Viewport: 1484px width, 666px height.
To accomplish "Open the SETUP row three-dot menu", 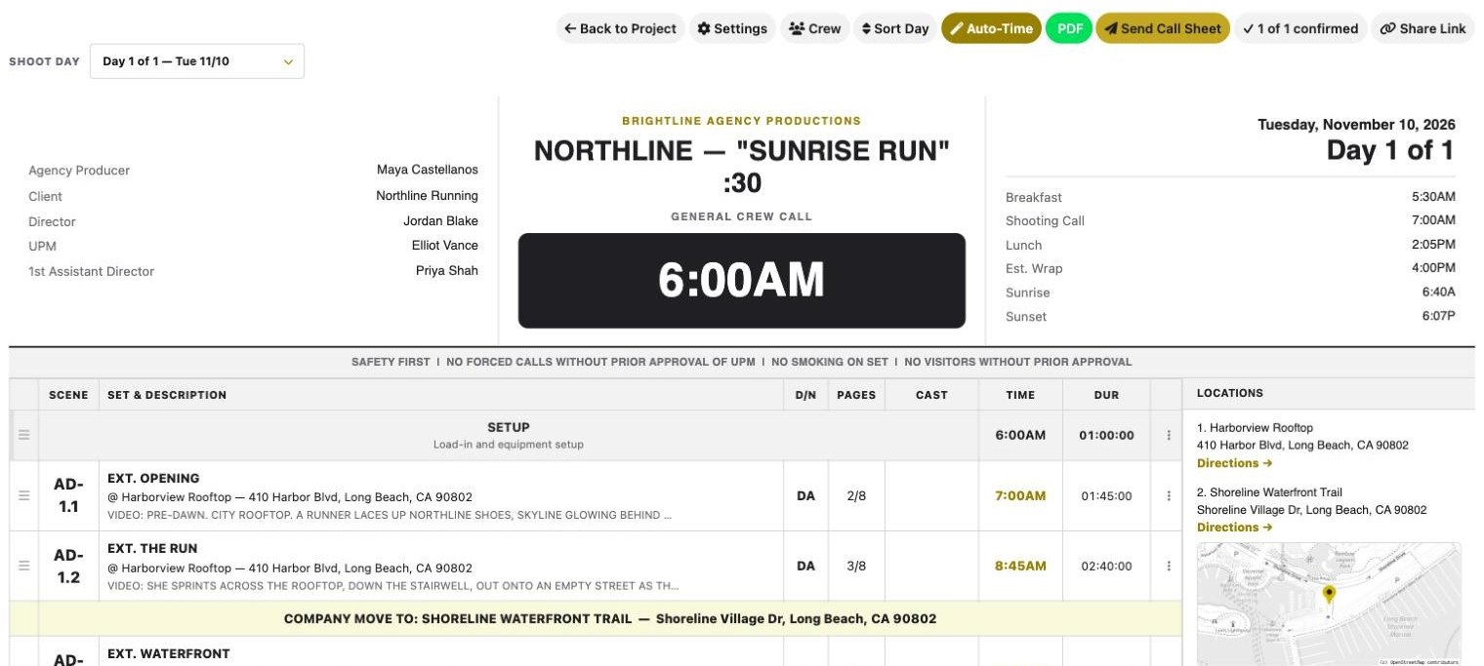I will (1169, 436).
